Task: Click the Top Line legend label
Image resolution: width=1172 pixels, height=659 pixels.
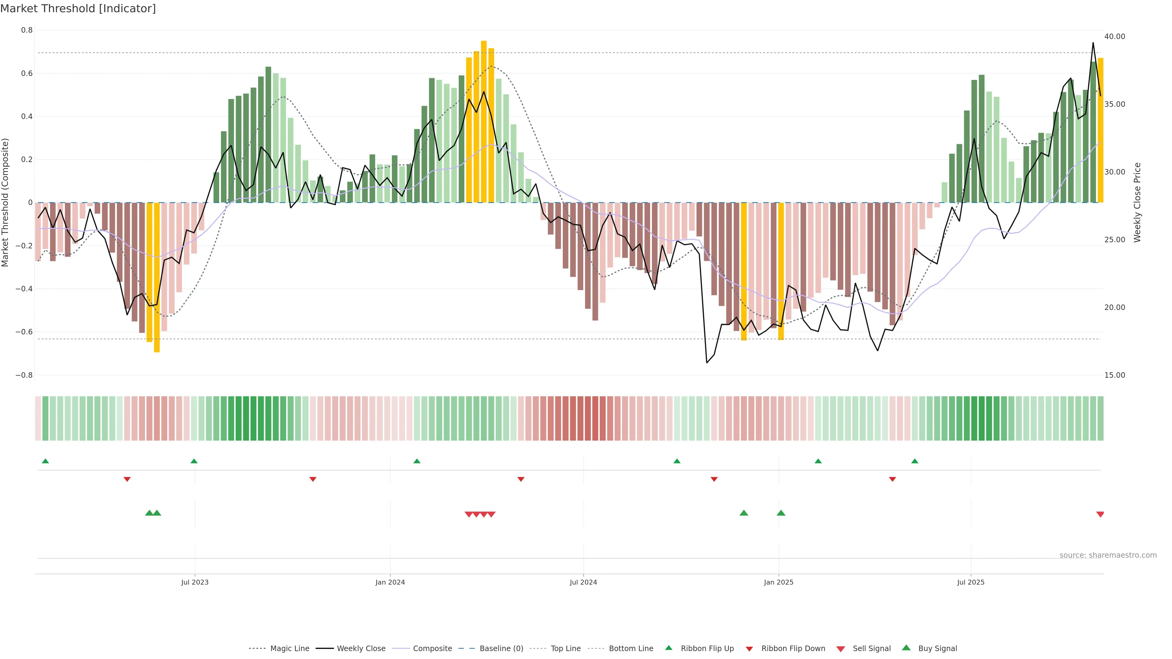Action: [566, 649]
